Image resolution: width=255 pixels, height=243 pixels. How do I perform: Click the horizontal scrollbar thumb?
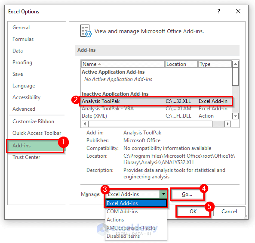click(x=150, y=124)
